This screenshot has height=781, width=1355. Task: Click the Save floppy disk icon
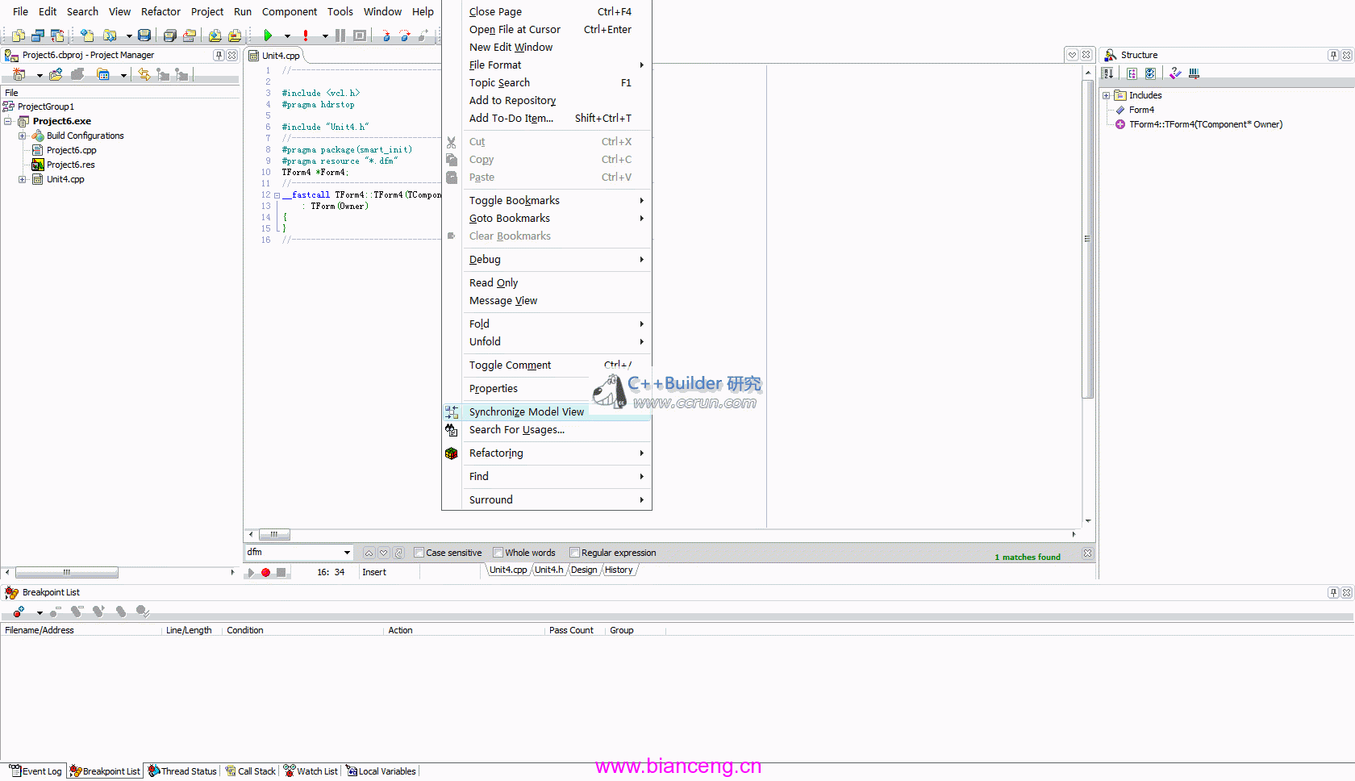(144, 35)
